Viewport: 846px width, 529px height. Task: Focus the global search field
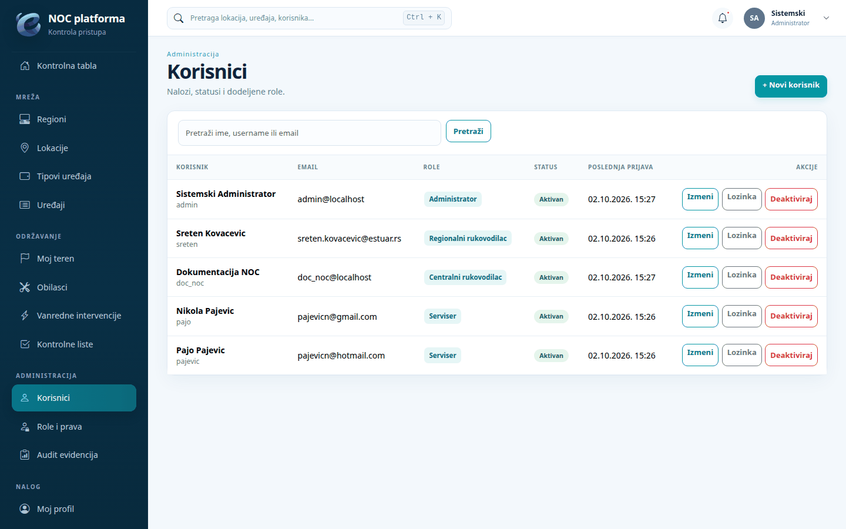pos(309,18)
